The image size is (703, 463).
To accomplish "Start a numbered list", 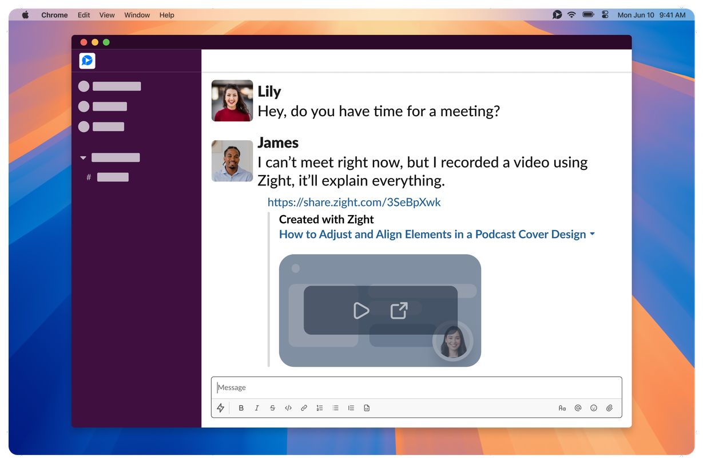I will tap(320, 408).
